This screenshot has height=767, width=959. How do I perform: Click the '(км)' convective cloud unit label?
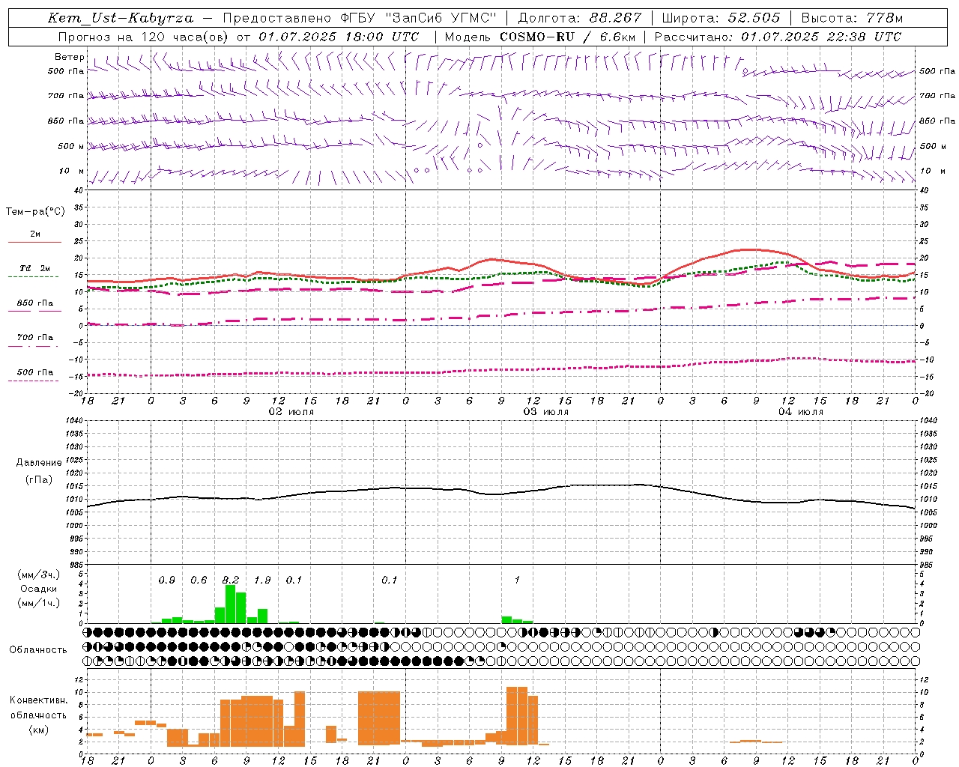pyautogui.click(x=39, y=730)
